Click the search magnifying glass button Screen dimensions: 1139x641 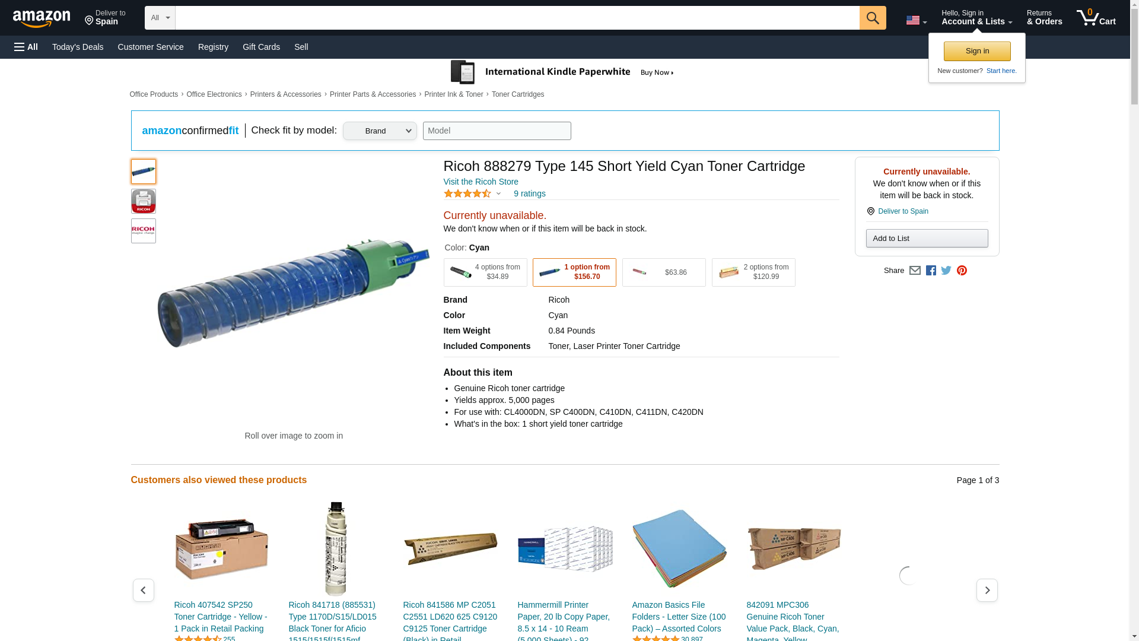[x=872, y=18]
